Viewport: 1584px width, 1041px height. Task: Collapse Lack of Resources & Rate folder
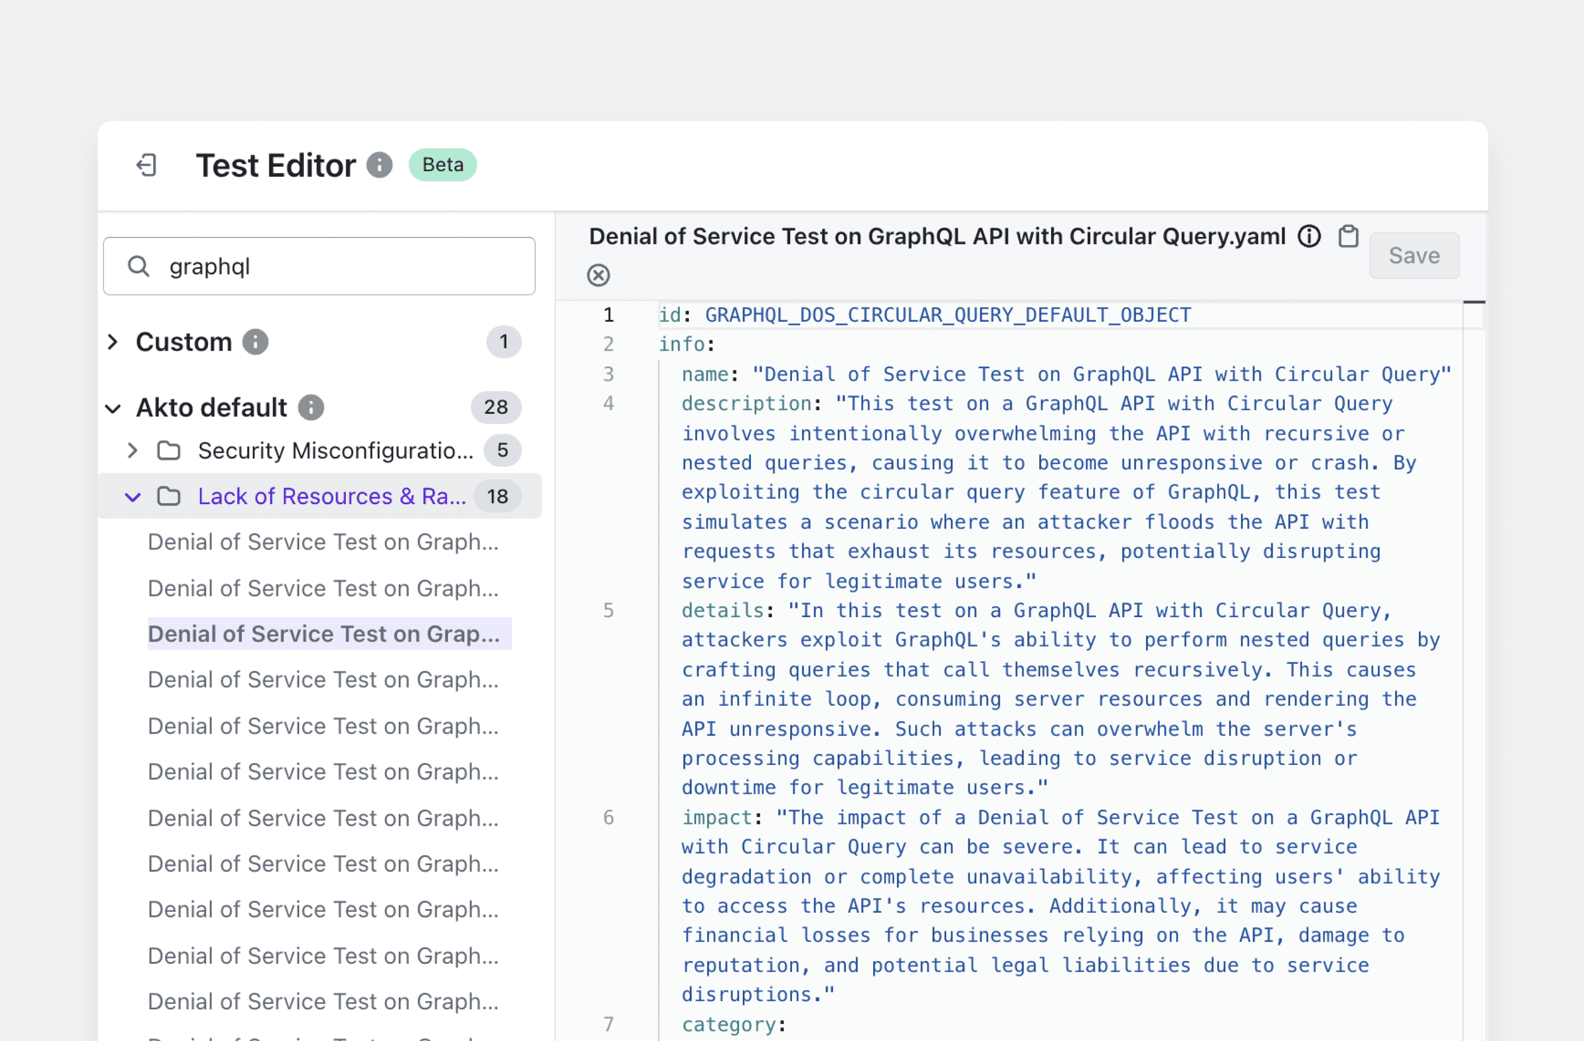pos(132,496)
